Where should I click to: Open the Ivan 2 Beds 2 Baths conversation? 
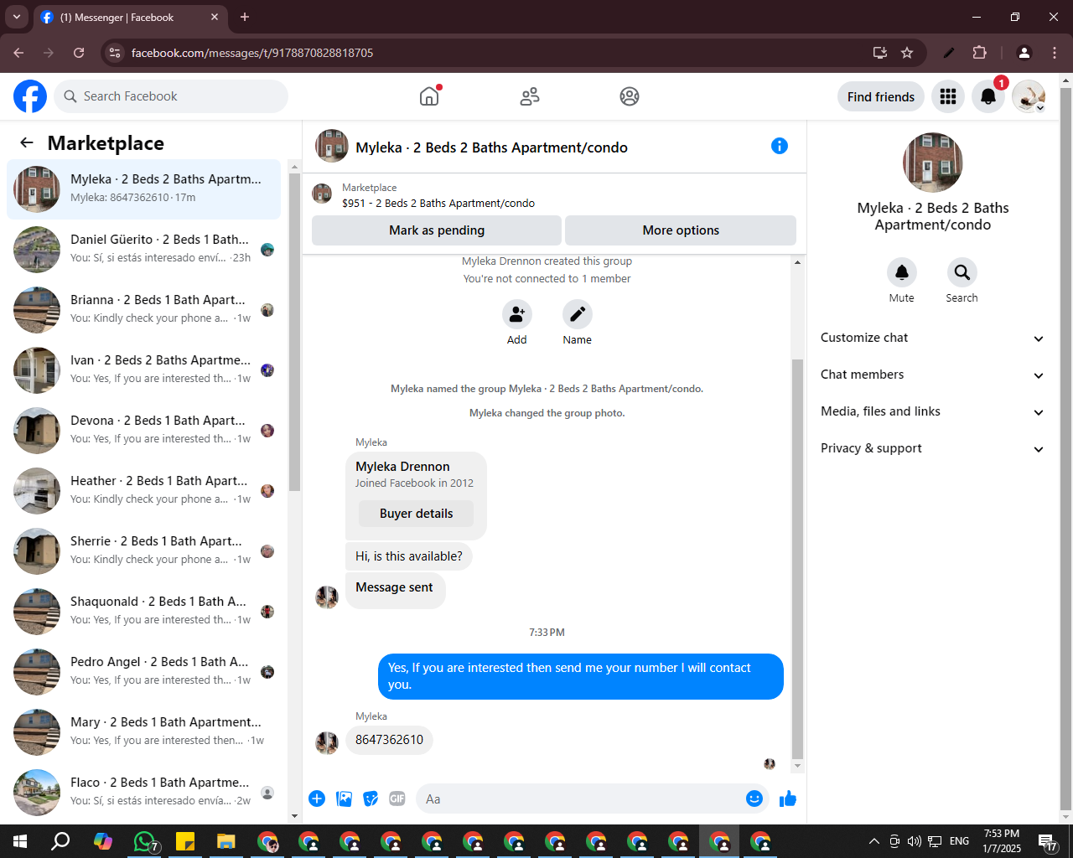click(x=144, y=370)
